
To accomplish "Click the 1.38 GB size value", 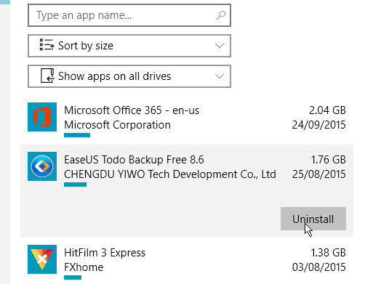I will 328,253.
